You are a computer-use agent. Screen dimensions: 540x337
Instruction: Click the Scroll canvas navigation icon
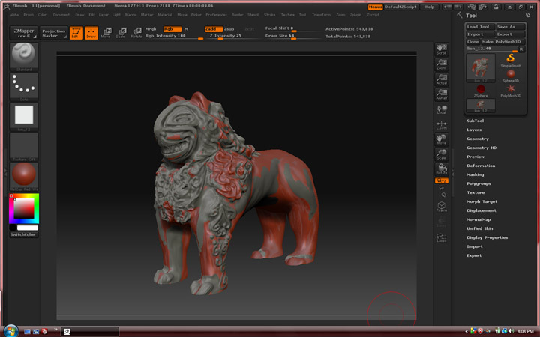point(442,49)
